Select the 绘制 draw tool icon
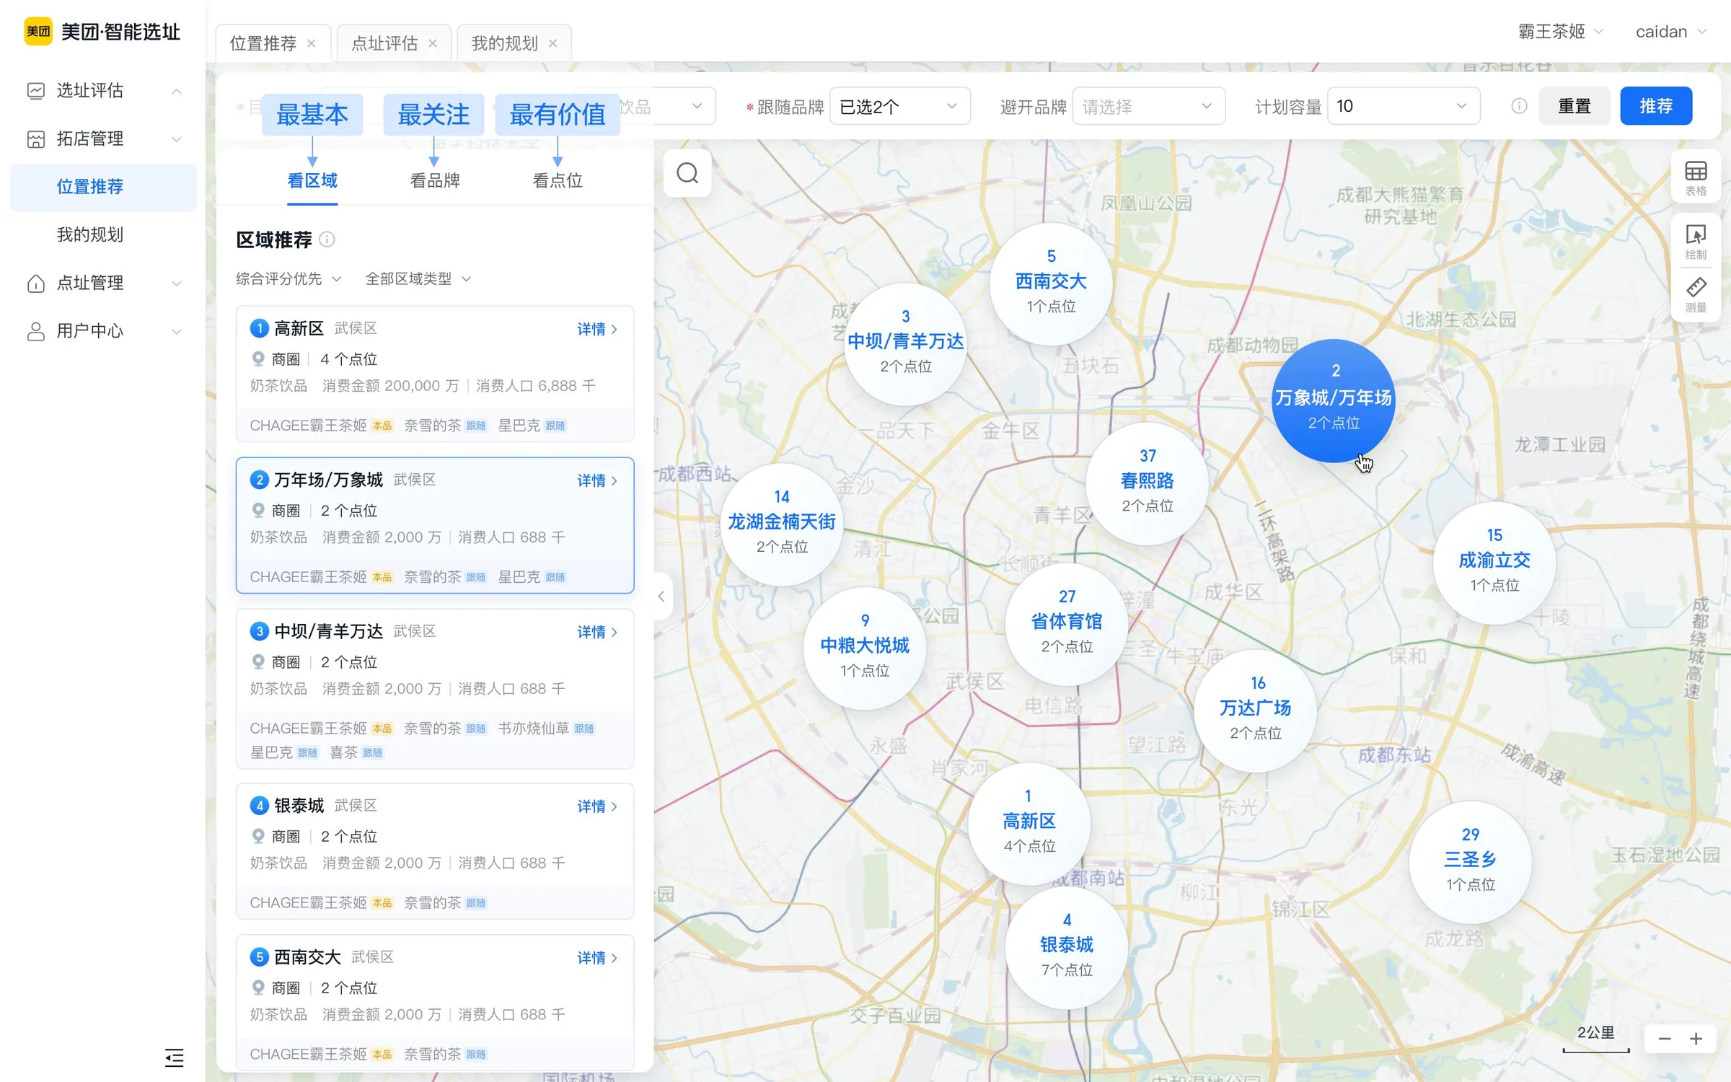1731x1082 pixels. coord(1696,241)
